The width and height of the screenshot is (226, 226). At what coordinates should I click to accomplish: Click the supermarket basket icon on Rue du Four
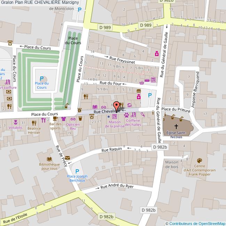click(x=142, y=82)
